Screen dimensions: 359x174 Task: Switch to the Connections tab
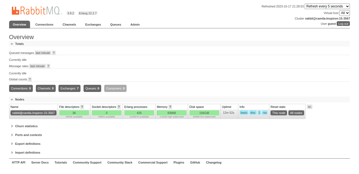44,25
